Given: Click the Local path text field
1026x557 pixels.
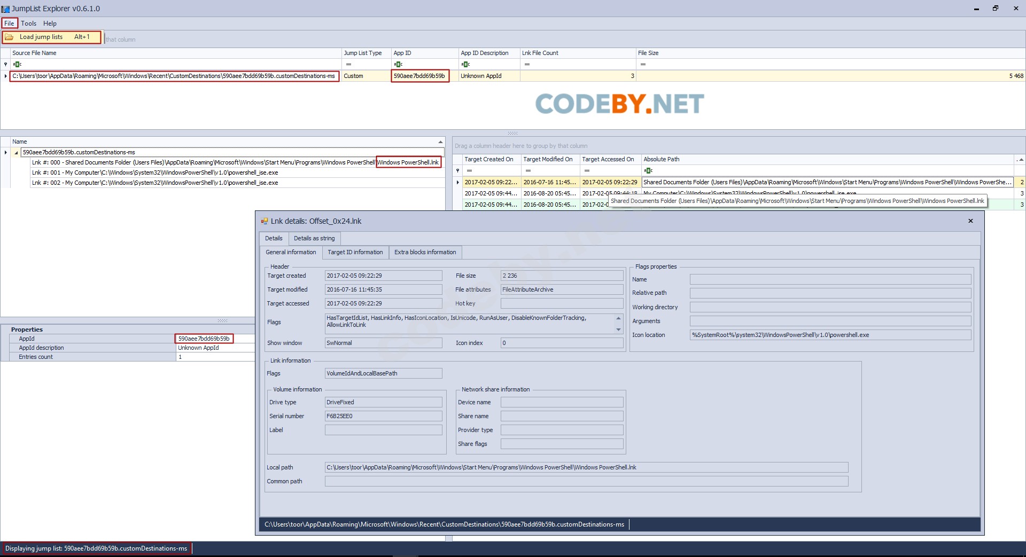Looking at the screenshot, I should click(586, 467).
